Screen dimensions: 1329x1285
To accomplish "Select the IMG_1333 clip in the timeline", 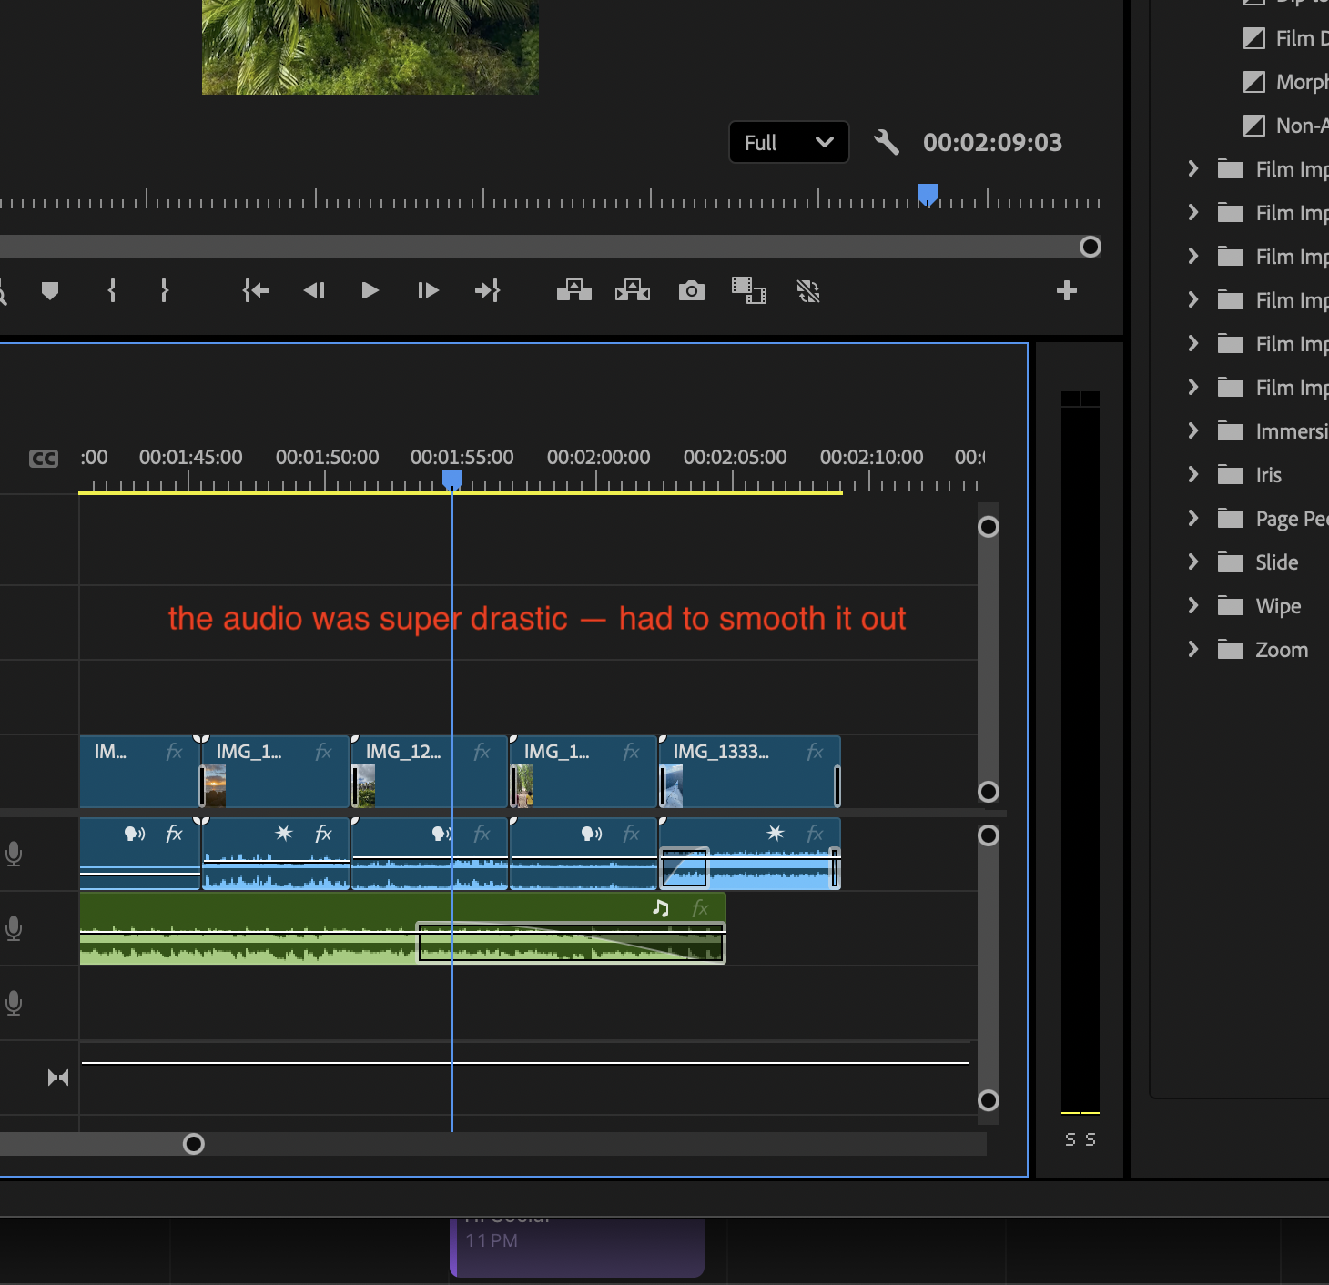I will pyautogui.click(x=748, y=772).
